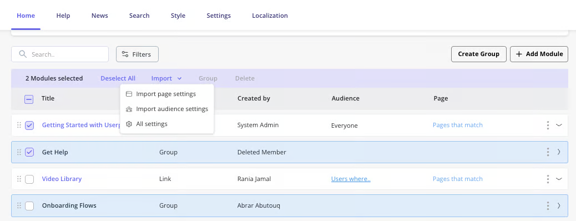Open the Getting Started with Userpilot link
Viewport: 576px width, 221px height.
click(81, 125)
